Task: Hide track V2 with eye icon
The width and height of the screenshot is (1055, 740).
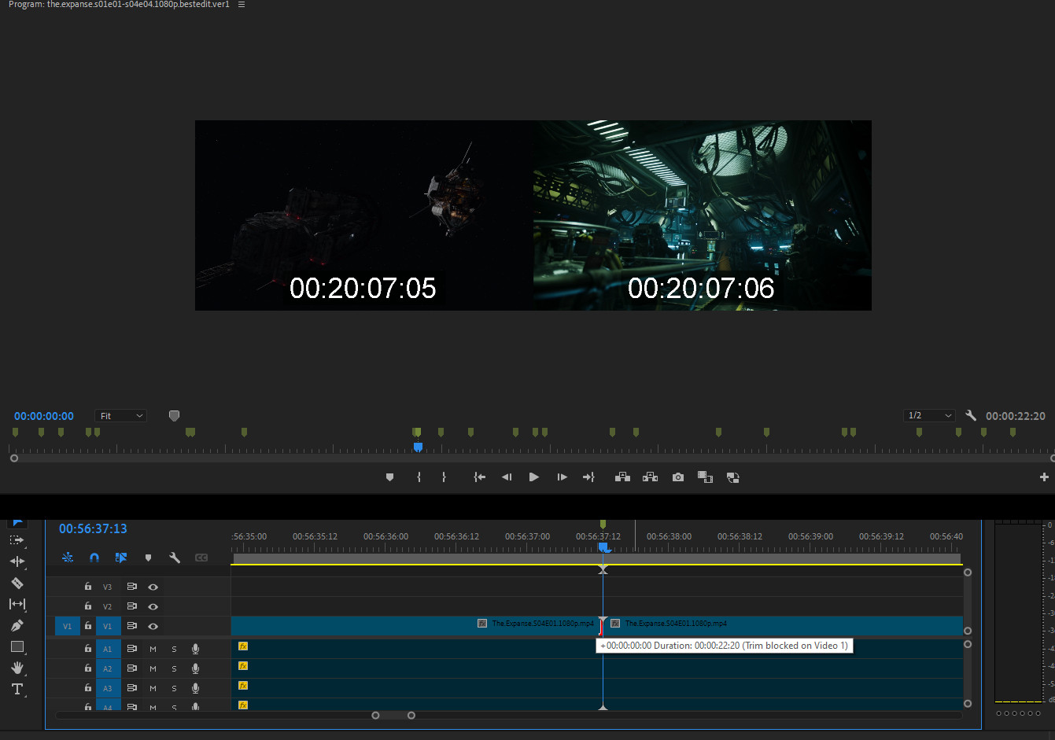Action: (153, 606)
